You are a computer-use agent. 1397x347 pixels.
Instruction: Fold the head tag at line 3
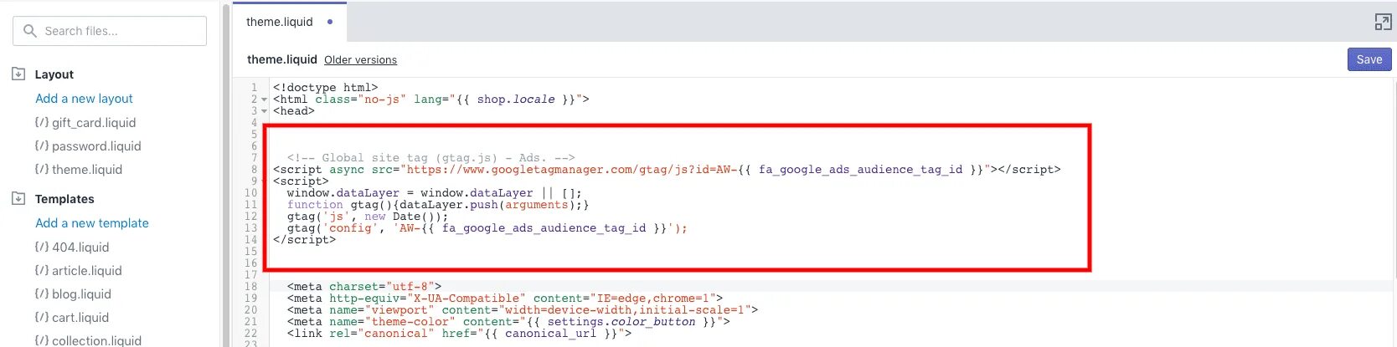265,111
